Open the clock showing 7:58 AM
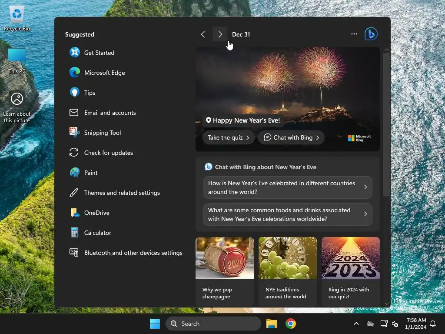This screenshot has width=445, height=334. 416,324
